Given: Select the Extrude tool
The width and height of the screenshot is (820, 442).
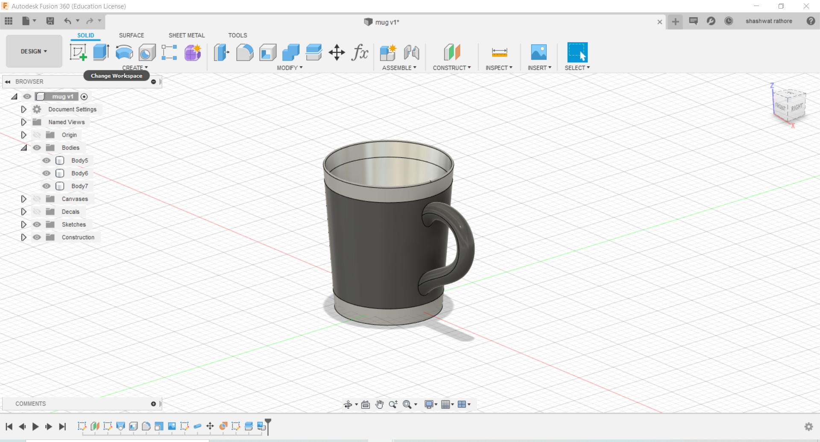Looking at the screenshot, I should pos(101,52).
